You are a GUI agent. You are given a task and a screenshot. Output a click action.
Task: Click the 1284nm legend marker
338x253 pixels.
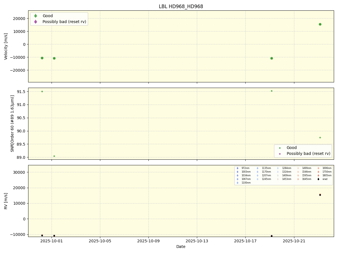pyautogui.click(x=278, y=168)
